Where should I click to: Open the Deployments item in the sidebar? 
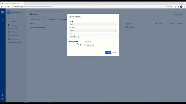[x=15, y=36]
